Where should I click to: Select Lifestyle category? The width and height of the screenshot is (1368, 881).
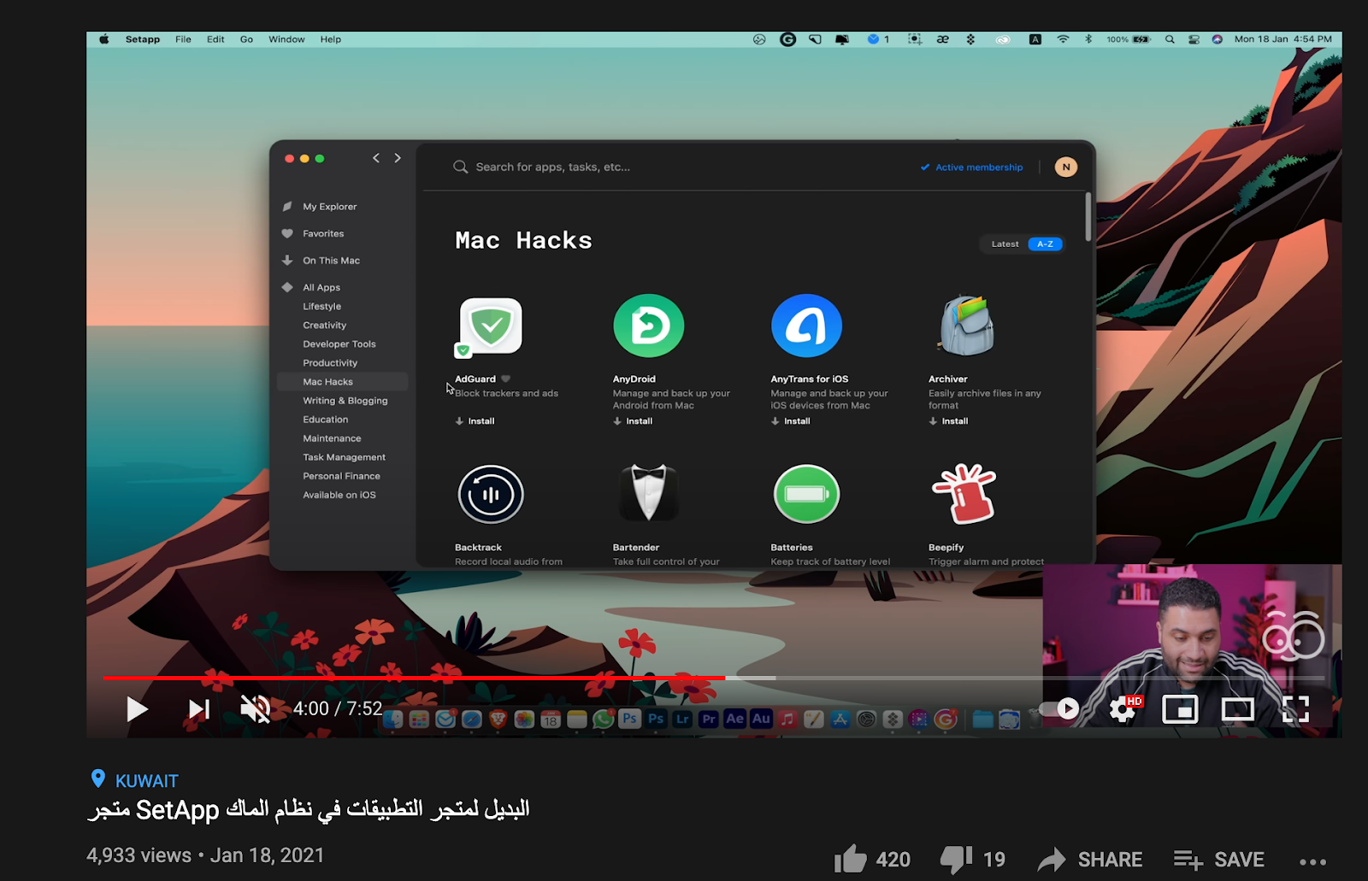coord(321,307)
